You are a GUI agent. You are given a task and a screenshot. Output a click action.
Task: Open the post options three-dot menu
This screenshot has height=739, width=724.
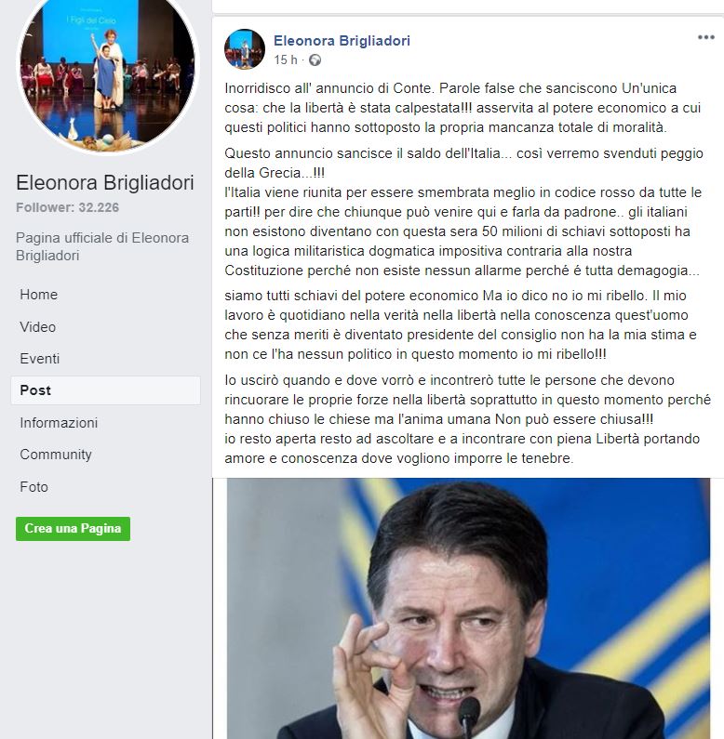click(x=705, y=38)
